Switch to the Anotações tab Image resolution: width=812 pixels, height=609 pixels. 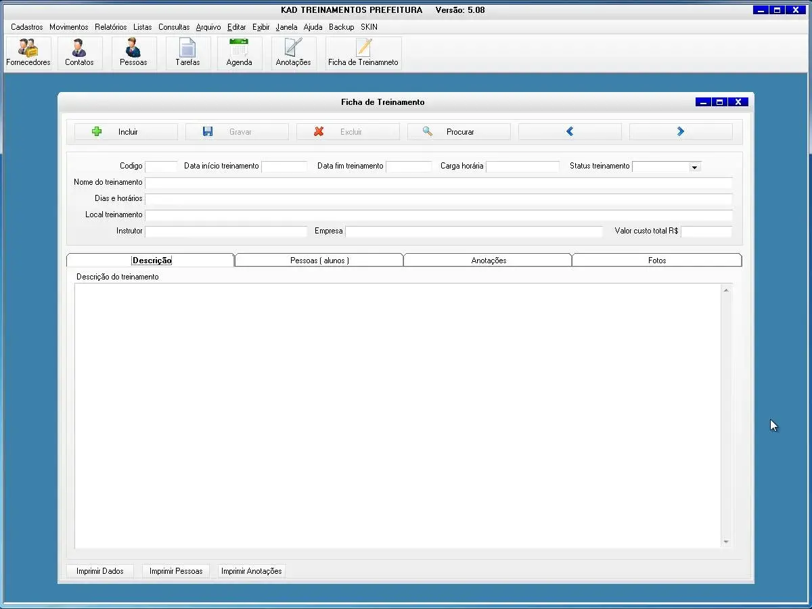click(489, 261)
